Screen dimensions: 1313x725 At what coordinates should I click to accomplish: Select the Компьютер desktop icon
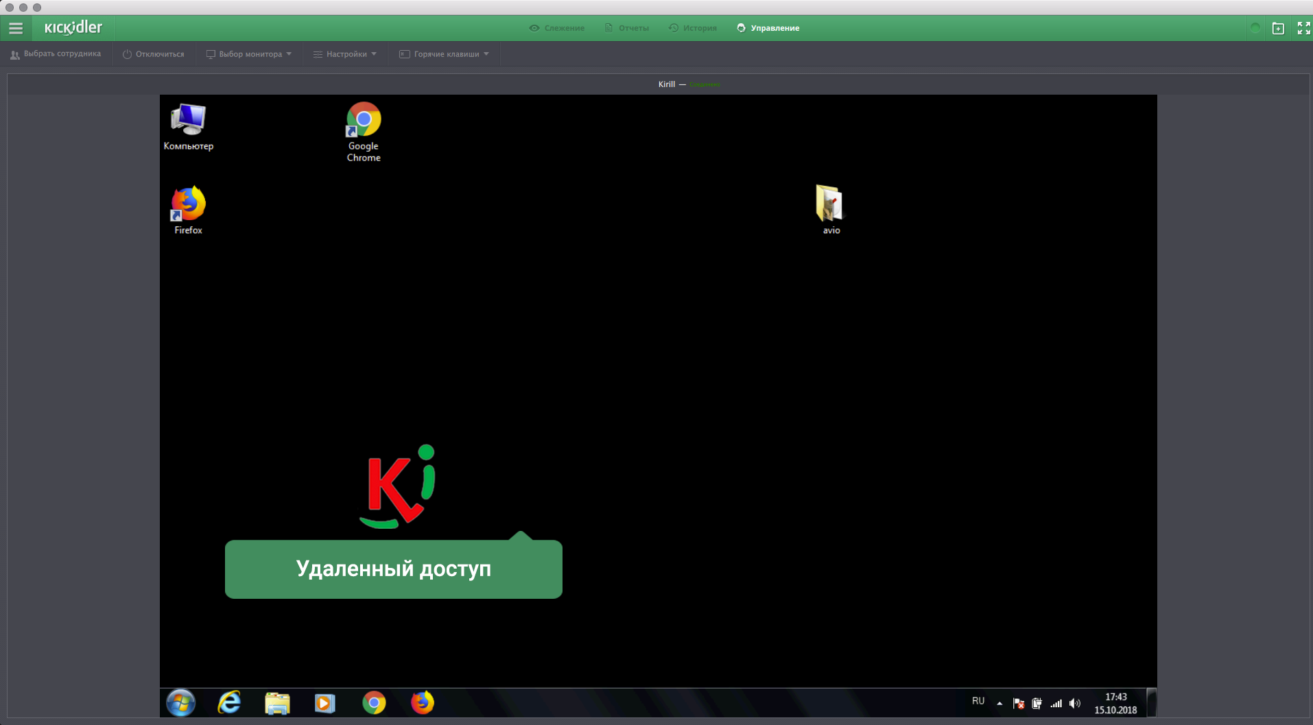coord(189,127)
